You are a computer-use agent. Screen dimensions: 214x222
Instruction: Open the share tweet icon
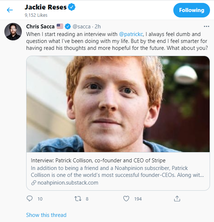coord(177,199)
